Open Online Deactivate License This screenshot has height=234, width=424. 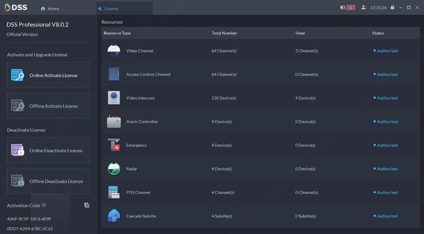pos(48,150)
